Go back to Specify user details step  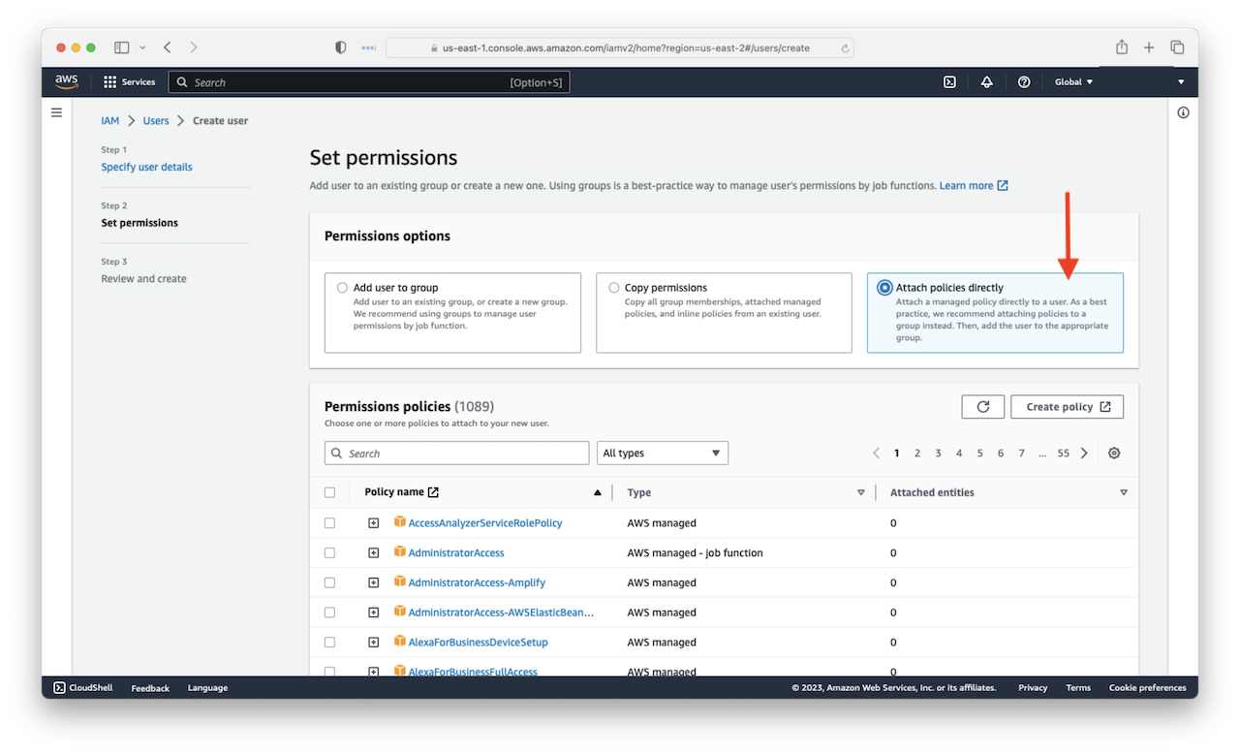pyautogui.click(x=146, y=167)
